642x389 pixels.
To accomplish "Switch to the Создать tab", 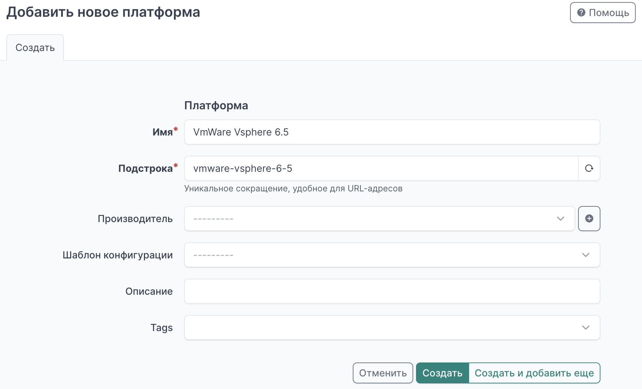I will coord(35,47).
